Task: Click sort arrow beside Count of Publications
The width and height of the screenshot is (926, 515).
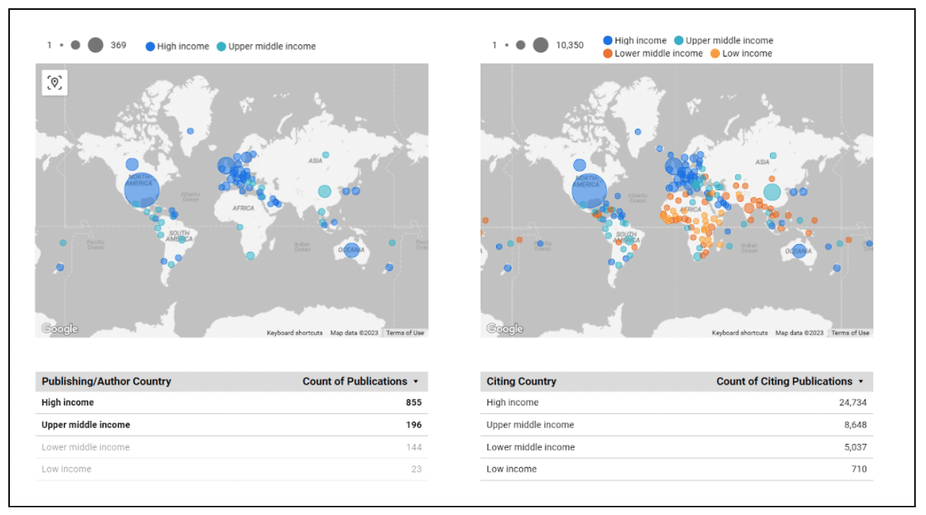Action: [416, 382]
